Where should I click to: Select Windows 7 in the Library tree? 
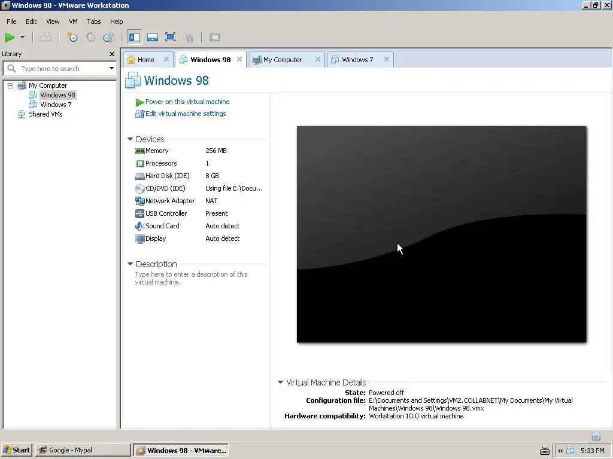pyautogui.click(x=56, y=105)
